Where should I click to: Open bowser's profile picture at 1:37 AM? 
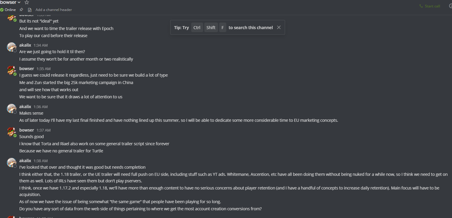11,132
